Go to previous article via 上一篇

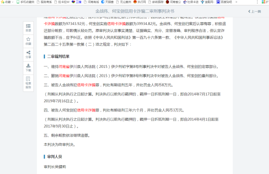click(x=255, y=12)
